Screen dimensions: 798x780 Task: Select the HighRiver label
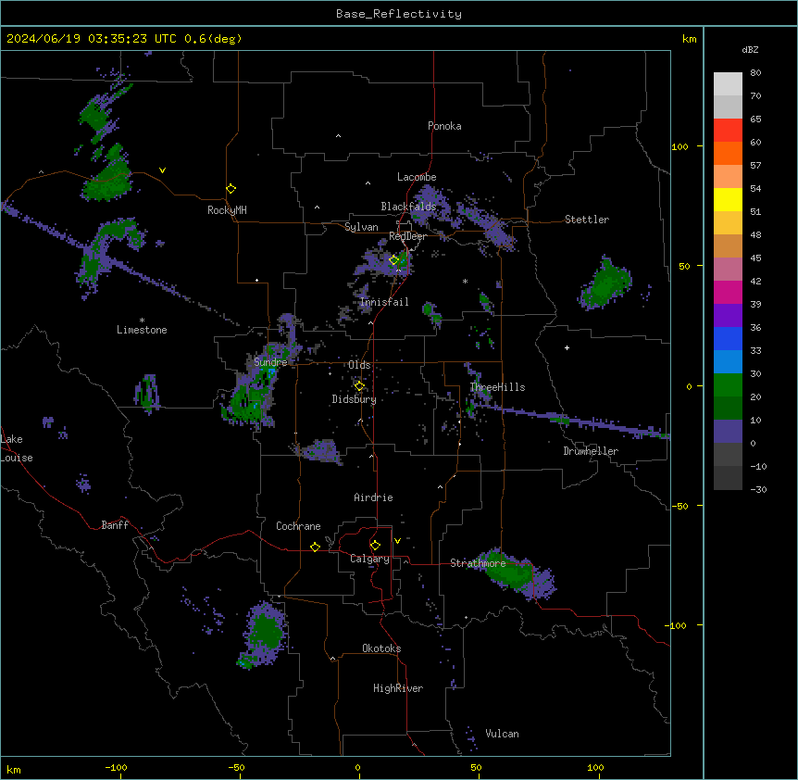tap(398, 688)
